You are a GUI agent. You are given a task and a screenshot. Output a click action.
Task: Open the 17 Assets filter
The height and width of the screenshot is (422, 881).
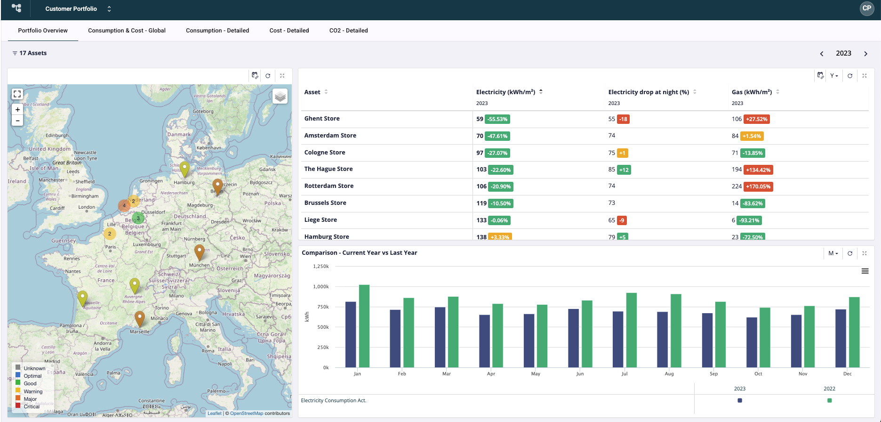[x=29, y=53]
